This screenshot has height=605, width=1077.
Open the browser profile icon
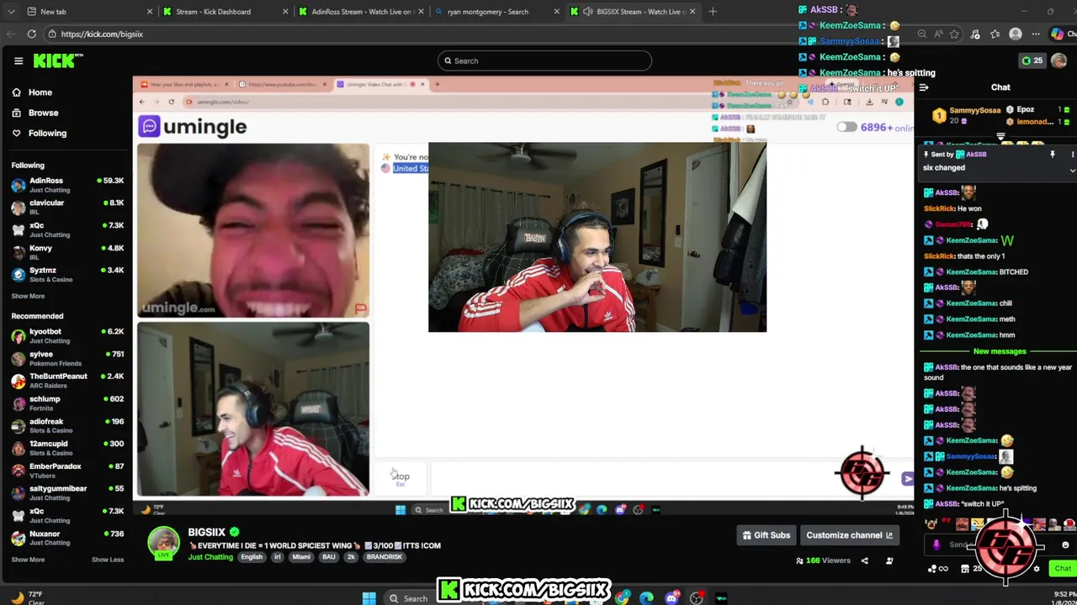coord(1016,34)
